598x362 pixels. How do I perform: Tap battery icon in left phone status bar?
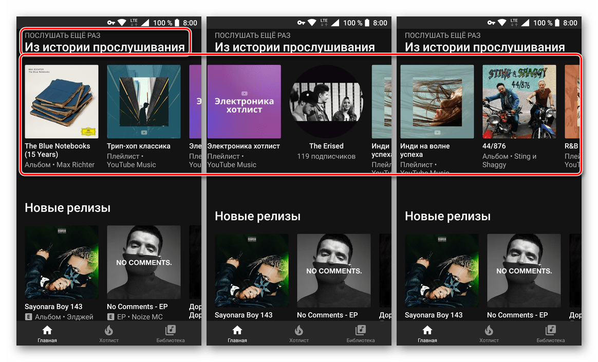click(x=177, y=23)
